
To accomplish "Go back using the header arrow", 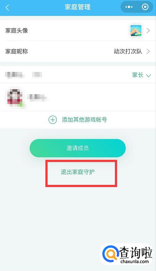I will [x=7, y=8].
